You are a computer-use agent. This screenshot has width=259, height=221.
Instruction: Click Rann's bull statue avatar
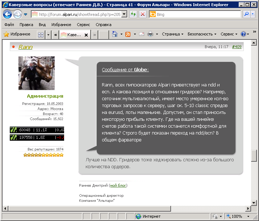(x=37, y=73)
